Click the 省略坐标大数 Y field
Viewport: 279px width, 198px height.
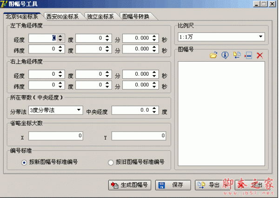coord(139,136)
